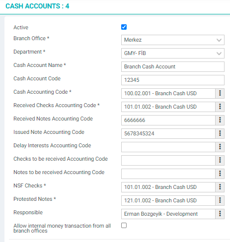Open lookup dots for Protested Notes field

click(220, 200)
